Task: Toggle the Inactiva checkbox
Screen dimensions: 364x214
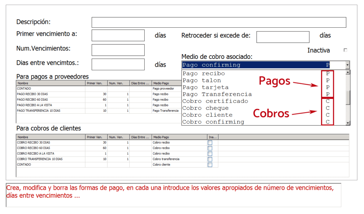Action: 345,50
